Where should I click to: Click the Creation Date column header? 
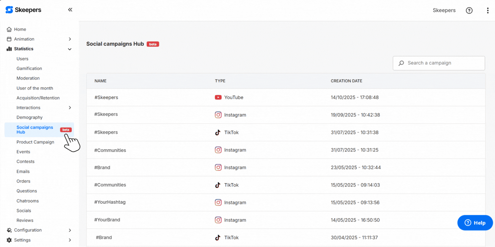346,81
